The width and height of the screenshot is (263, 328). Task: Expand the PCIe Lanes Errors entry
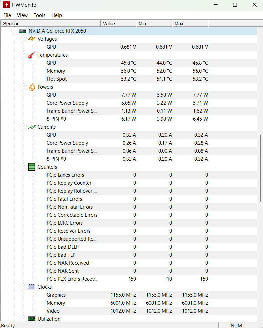click(x=32, y=175)
